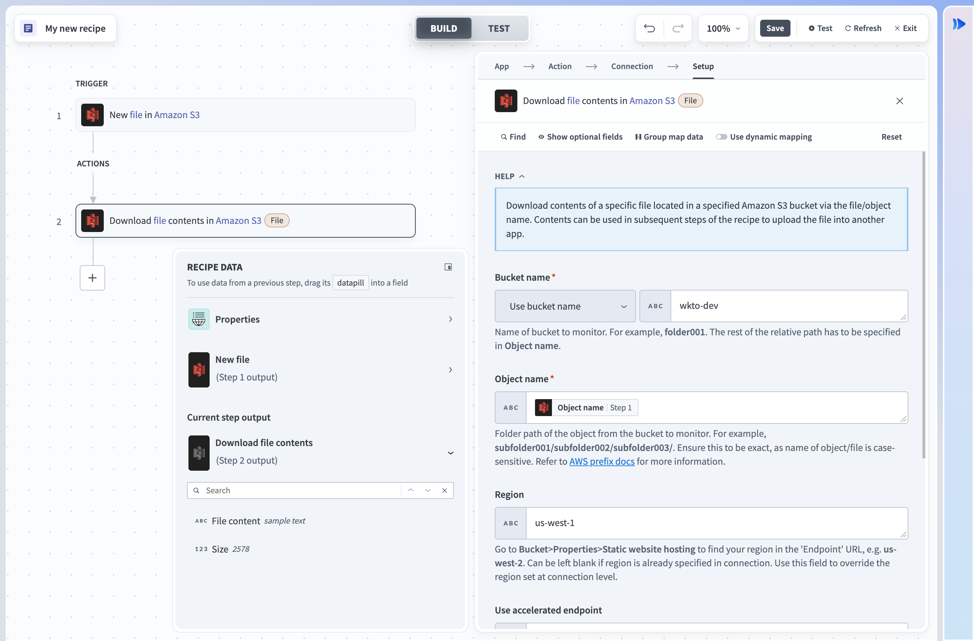Click the ABC type badge of the Bucket name field
The image size is (974, 641).
click(655, 306)
